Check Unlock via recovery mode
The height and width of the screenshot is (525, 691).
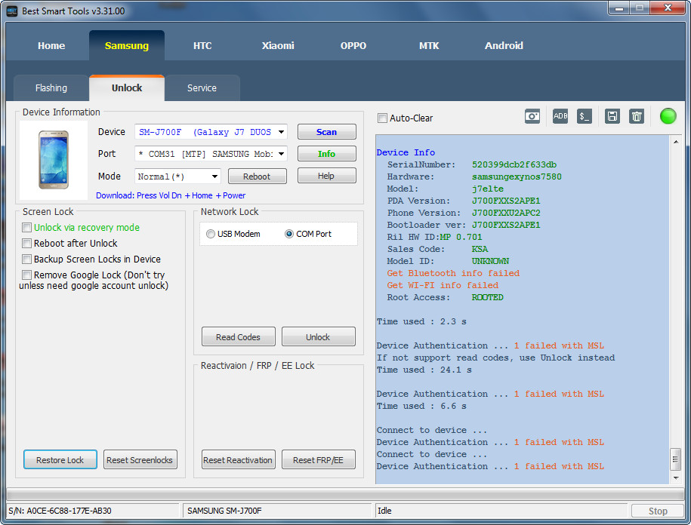click(x=27, y=228)
